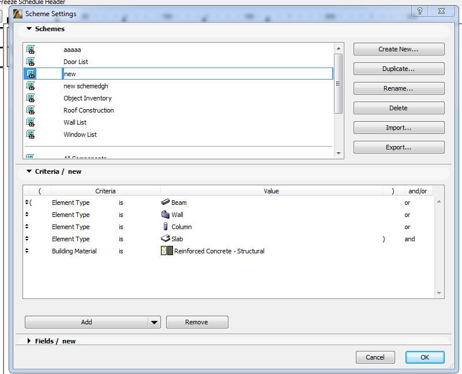Open the Add button dropdown arrow
The image size is (462, 374).
click(154, 322)
